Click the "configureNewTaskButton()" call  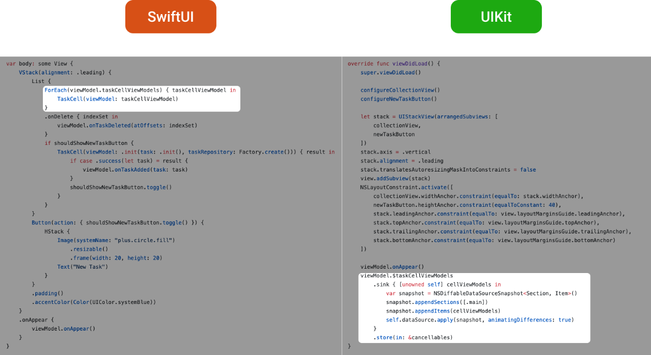399,99
